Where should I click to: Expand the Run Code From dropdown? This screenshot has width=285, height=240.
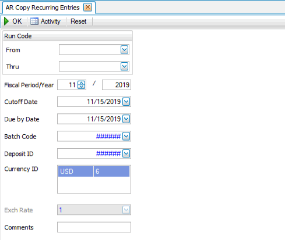(x=125, y=50)
